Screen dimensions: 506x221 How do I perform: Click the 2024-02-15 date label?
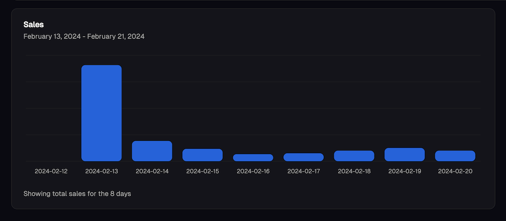pos(203,171)
